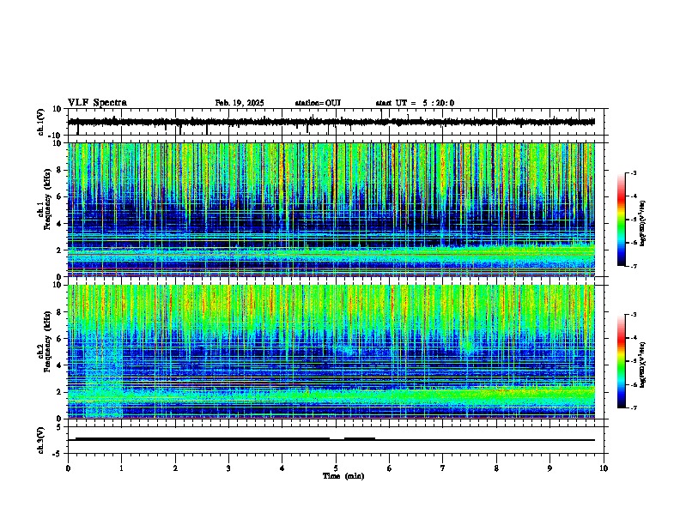Click inside the ch.2 frequency spectrogram
Screen dimensions: 680x525
[331, 352]
